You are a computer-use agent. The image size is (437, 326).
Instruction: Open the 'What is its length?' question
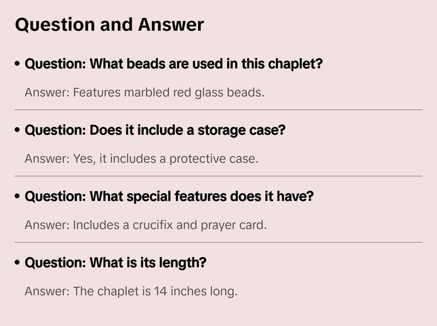click(x=116, y=263)
